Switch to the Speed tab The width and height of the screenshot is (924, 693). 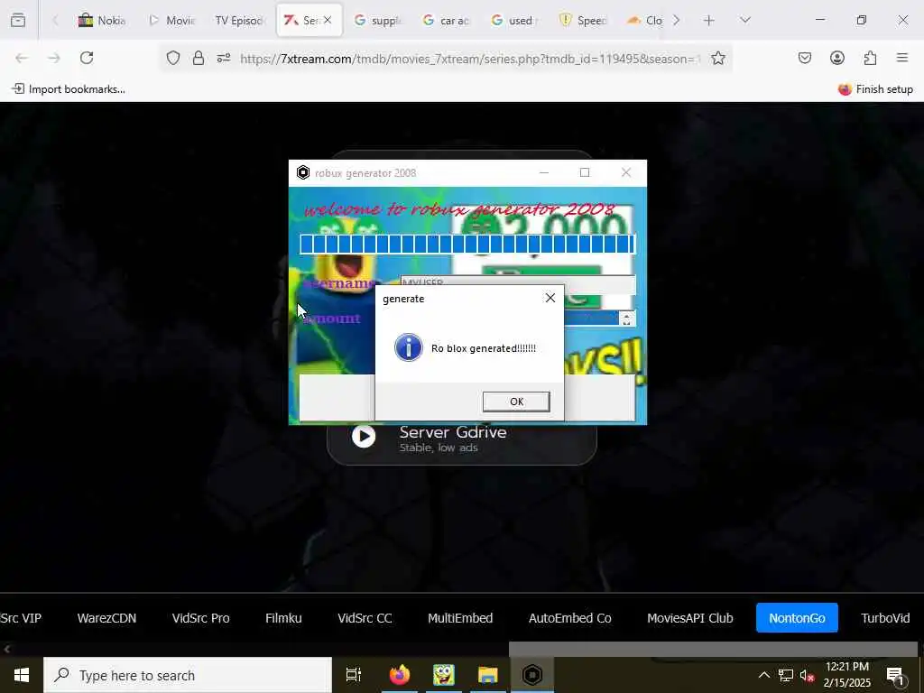[583, 21]
